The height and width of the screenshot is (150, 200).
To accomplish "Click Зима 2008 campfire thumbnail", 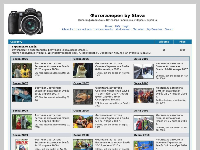I will pos(143,96).
